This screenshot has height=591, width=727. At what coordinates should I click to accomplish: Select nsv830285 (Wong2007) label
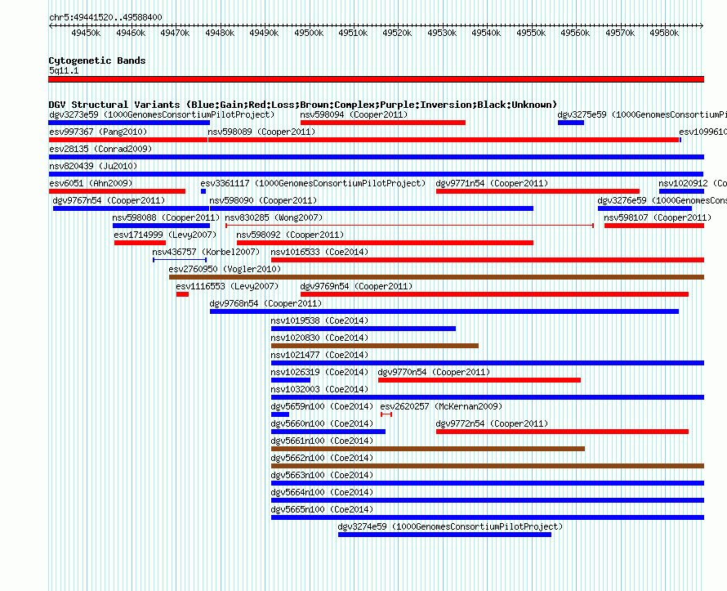[x=274, y=217]
